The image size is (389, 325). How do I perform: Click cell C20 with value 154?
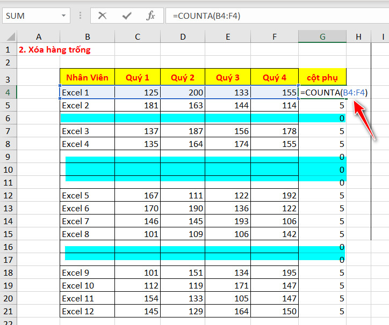tap(138, 299)
